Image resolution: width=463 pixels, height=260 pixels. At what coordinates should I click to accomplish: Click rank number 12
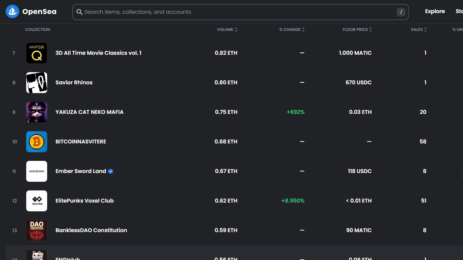point(14,201)
